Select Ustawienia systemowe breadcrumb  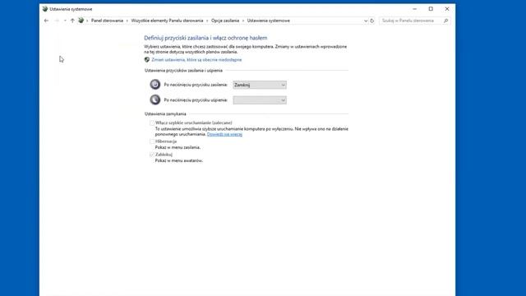(x=269, y=21)
